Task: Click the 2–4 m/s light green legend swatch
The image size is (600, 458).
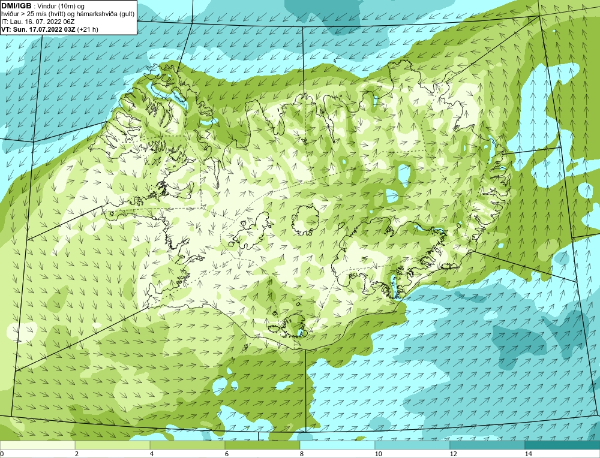Action: click(113, 445)
